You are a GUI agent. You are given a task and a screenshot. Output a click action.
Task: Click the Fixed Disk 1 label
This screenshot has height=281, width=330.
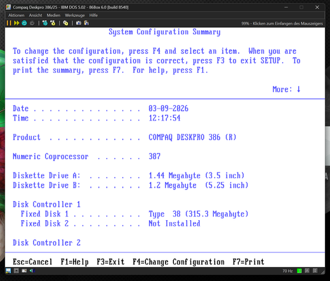coord(44,214)
